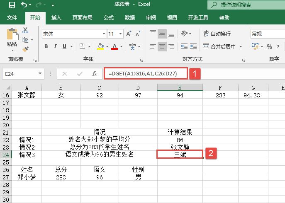Screen dimensions: 285x203
Task: Click the Save icon in title bar
Action: [12, 5]
